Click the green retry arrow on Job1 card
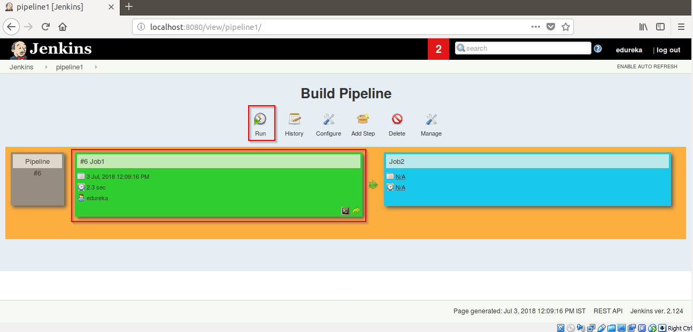The width and height of the screenshot is (693, 332). coord(356,210)
